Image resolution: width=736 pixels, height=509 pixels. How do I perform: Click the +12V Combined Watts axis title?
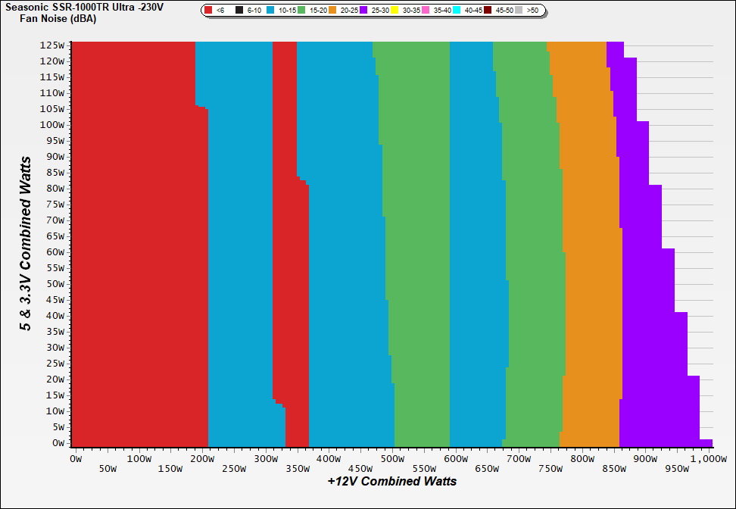[x=392, y=481]
